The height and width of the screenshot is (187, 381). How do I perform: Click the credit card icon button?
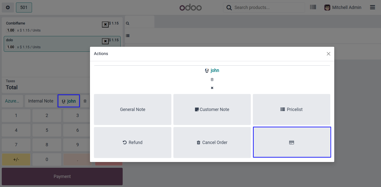[292, 142]
